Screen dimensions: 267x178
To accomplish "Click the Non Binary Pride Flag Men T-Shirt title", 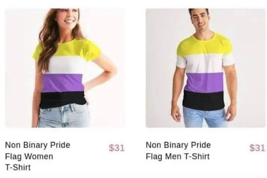I will (x=178, y=151).
